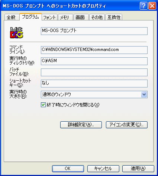Close the properties dialog with the X button
The width and height of the screenshot is (158, 176).
(x=152, y=6)
